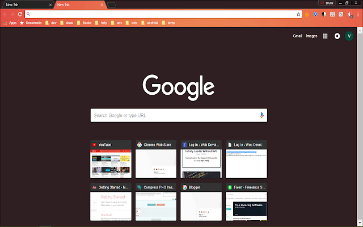Click the browser Back arrow
The width and height of the screenshot is (363, 227).
(5, 14)
